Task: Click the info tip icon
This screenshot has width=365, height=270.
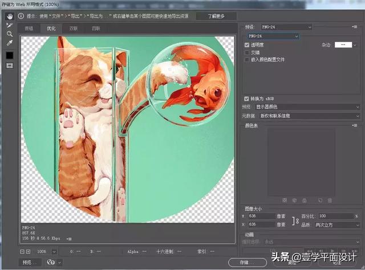Action: 21,16
